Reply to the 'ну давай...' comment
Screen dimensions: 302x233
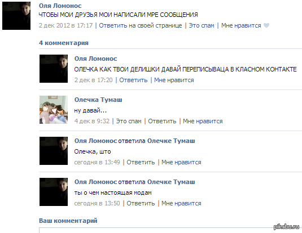162,121
